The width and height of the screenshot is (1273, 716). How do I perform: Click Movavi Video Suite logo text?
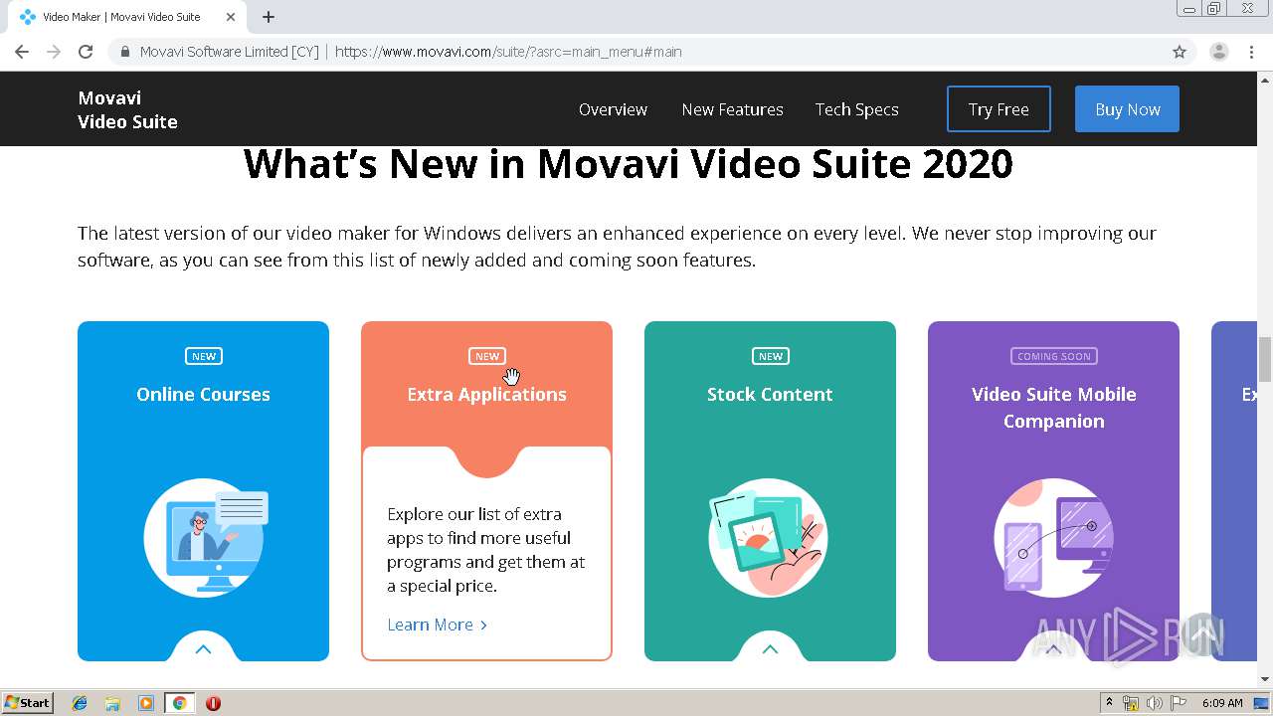point(127,109)
